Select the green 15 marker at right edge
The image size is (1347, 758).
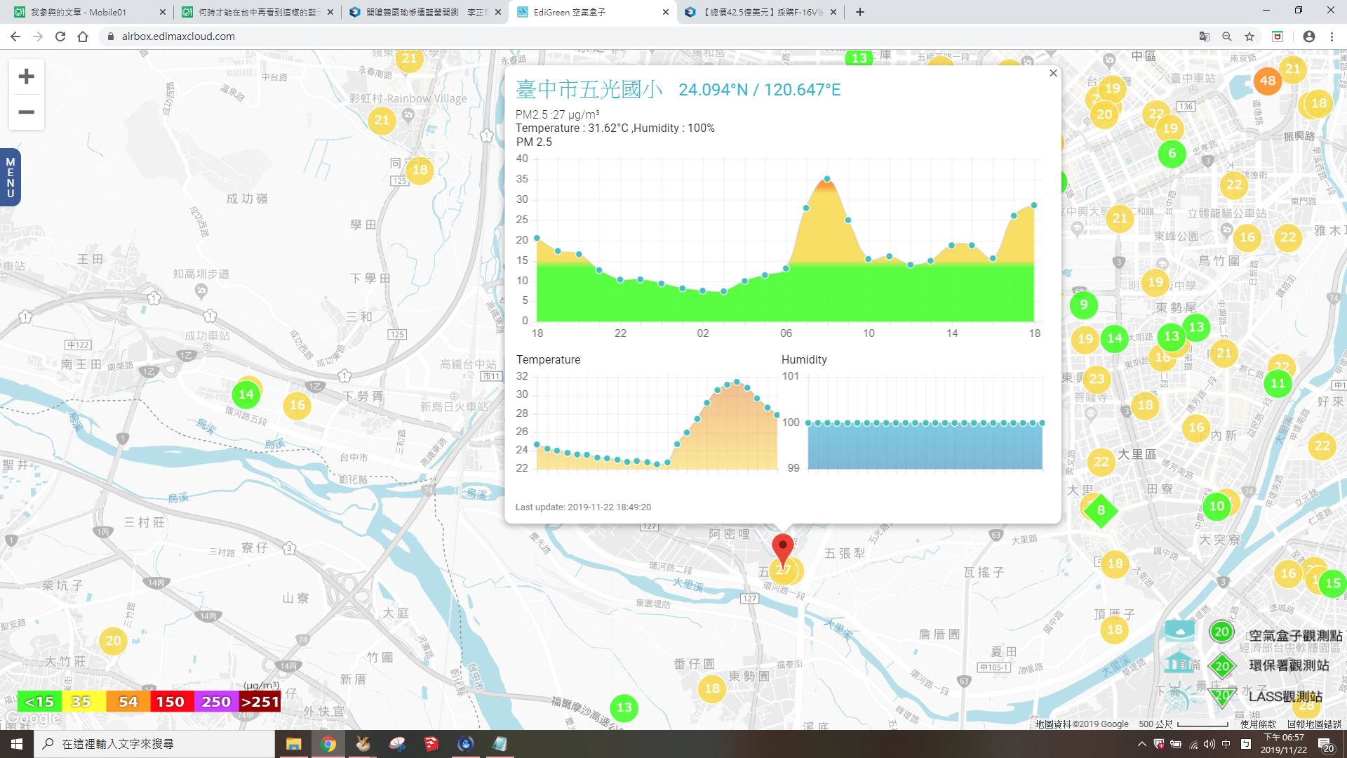tap(1332, 583)
